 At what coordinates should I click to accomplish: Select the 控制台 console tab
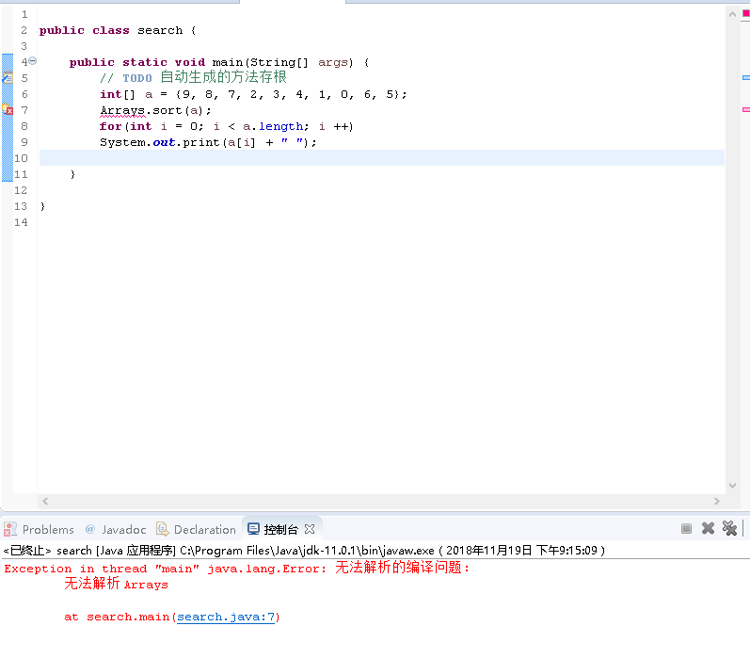coord(280,529)
